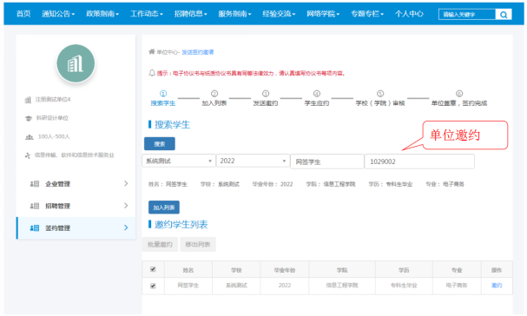527x316 pixels.
Task: Click the 学历 column header
Action: click(404, 270)
